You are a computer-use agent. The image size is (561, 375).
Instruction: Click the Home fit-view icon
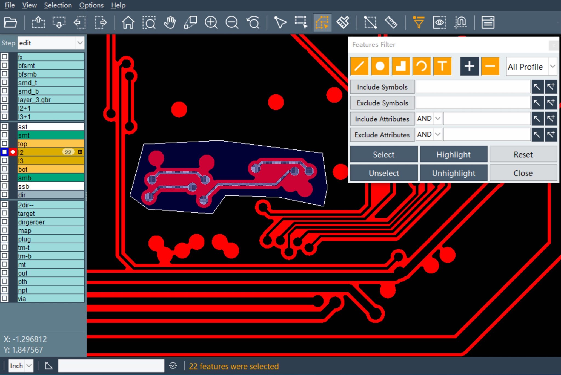[128, 22]
